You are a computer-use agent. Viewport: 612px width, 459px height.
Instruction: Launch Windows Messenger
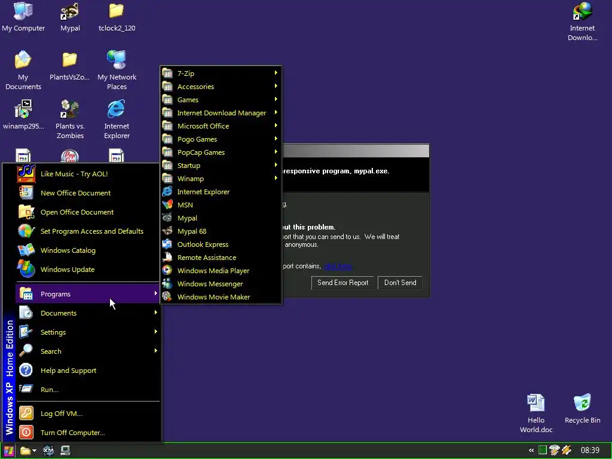click(221, 284)
